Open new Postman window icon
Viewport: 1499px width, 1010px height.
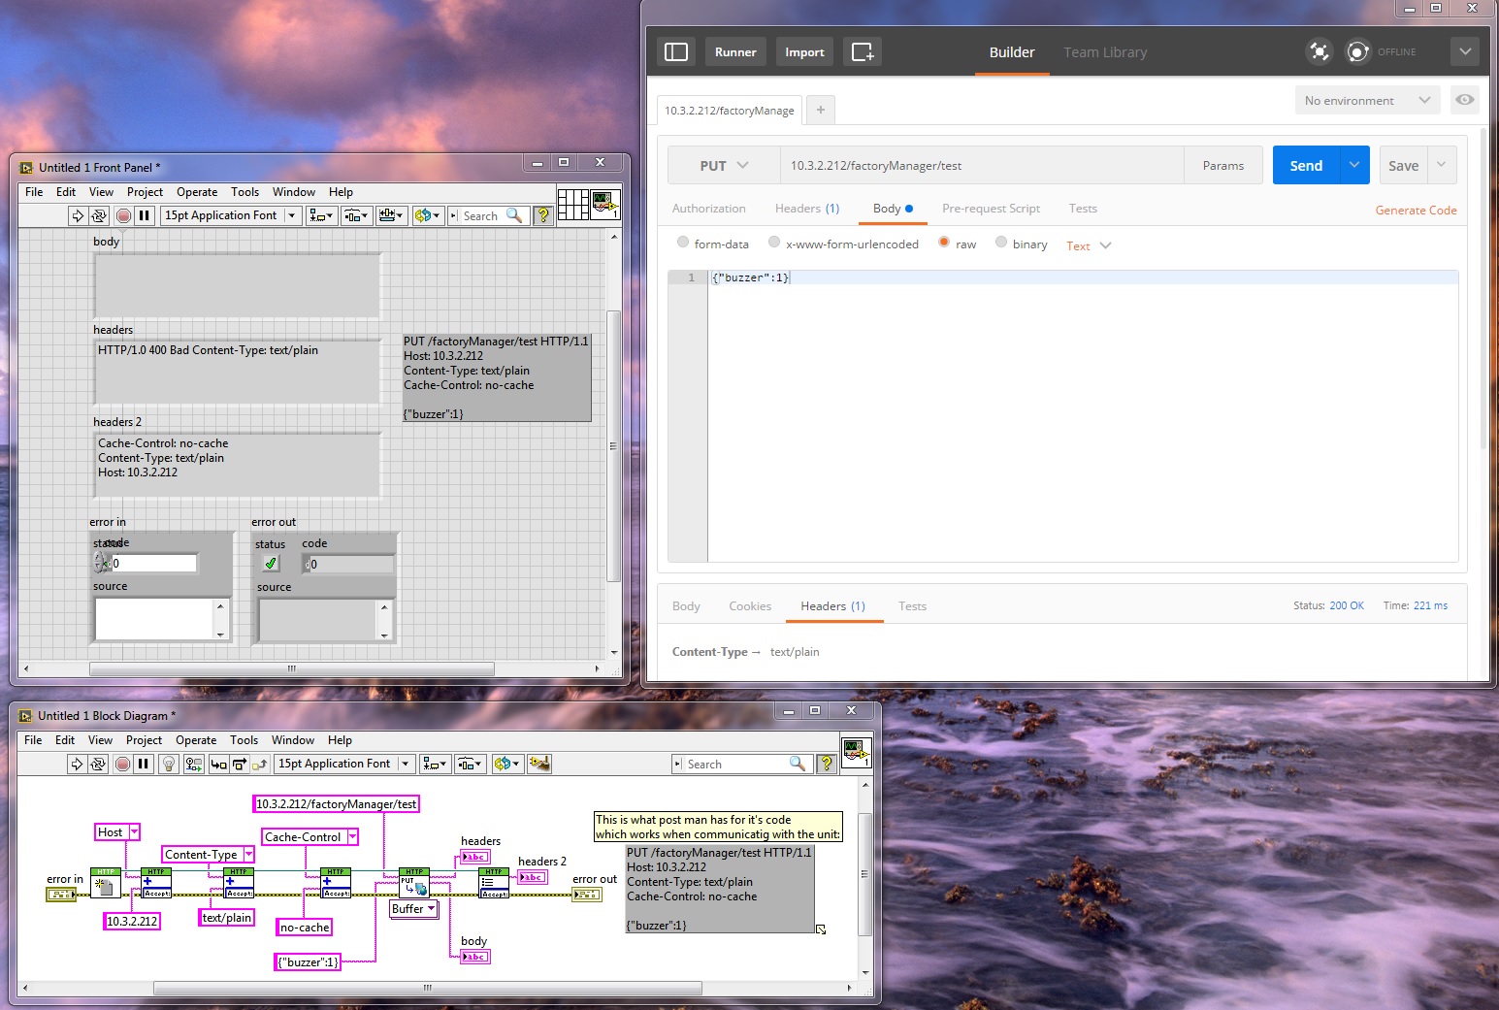(x=863, y=51)
